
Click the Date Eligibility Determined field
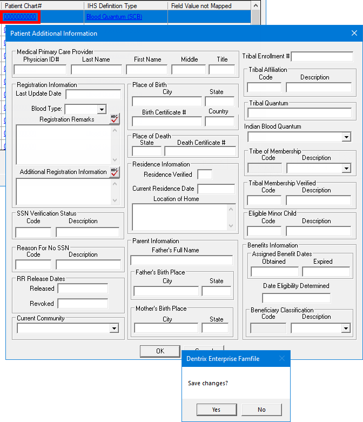296,298
